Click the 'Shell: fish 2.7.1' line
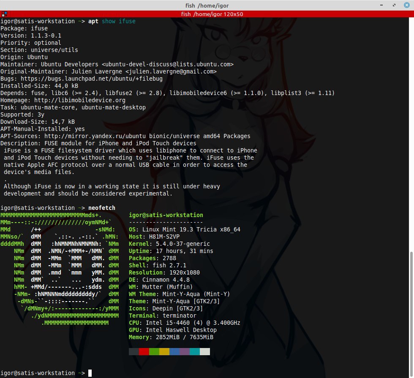Image resolution: width=414 pixels, height=378 pixels. (x=158, y=265)
